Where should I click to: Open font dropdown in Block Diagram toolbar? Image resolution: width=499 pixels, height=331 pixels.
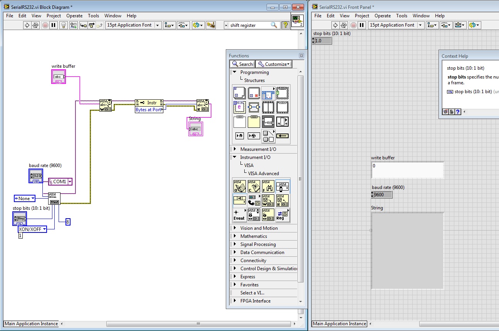click(158, 25)
